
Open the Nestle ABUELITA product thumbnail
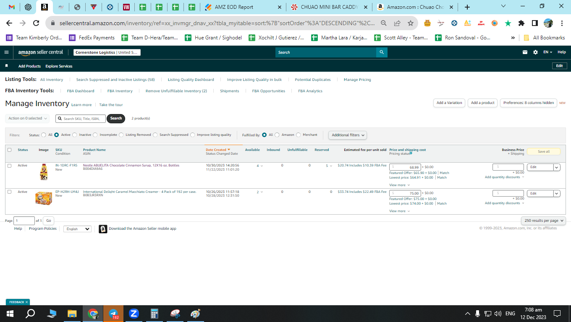(43, 172)
